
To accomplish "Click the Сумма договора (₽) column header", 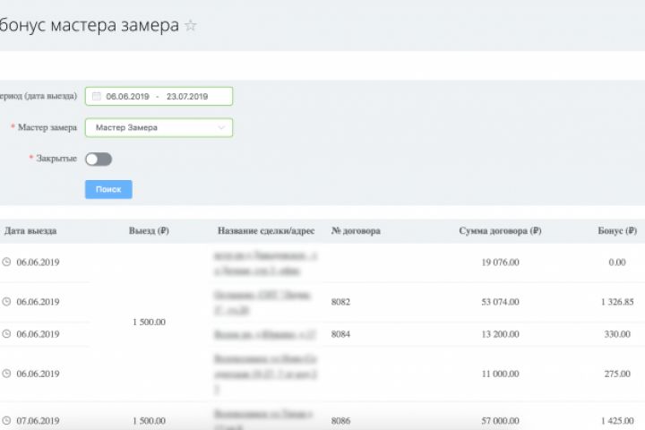I will tap(499, 231).
